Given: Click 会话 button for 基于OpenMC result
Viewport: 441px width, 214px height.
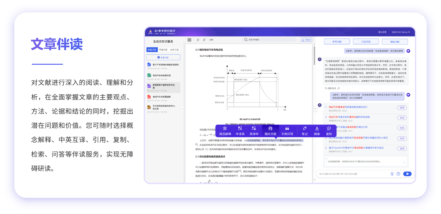Looking at the screenshot, I should click(x=402, y=149).
